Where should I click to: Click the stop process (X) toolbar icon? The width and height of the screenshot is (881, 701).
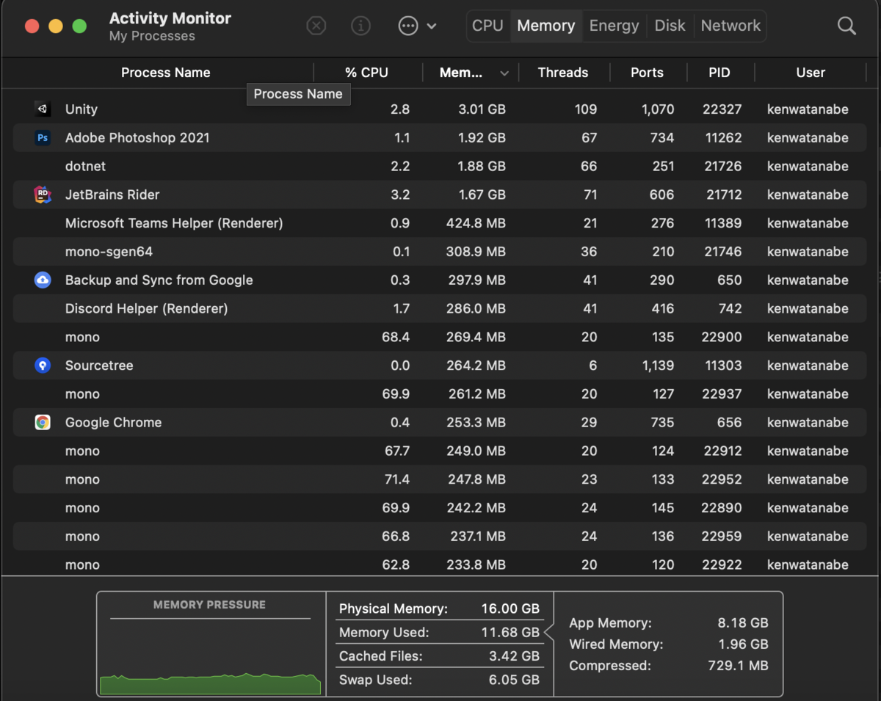(x=316, y=26)
